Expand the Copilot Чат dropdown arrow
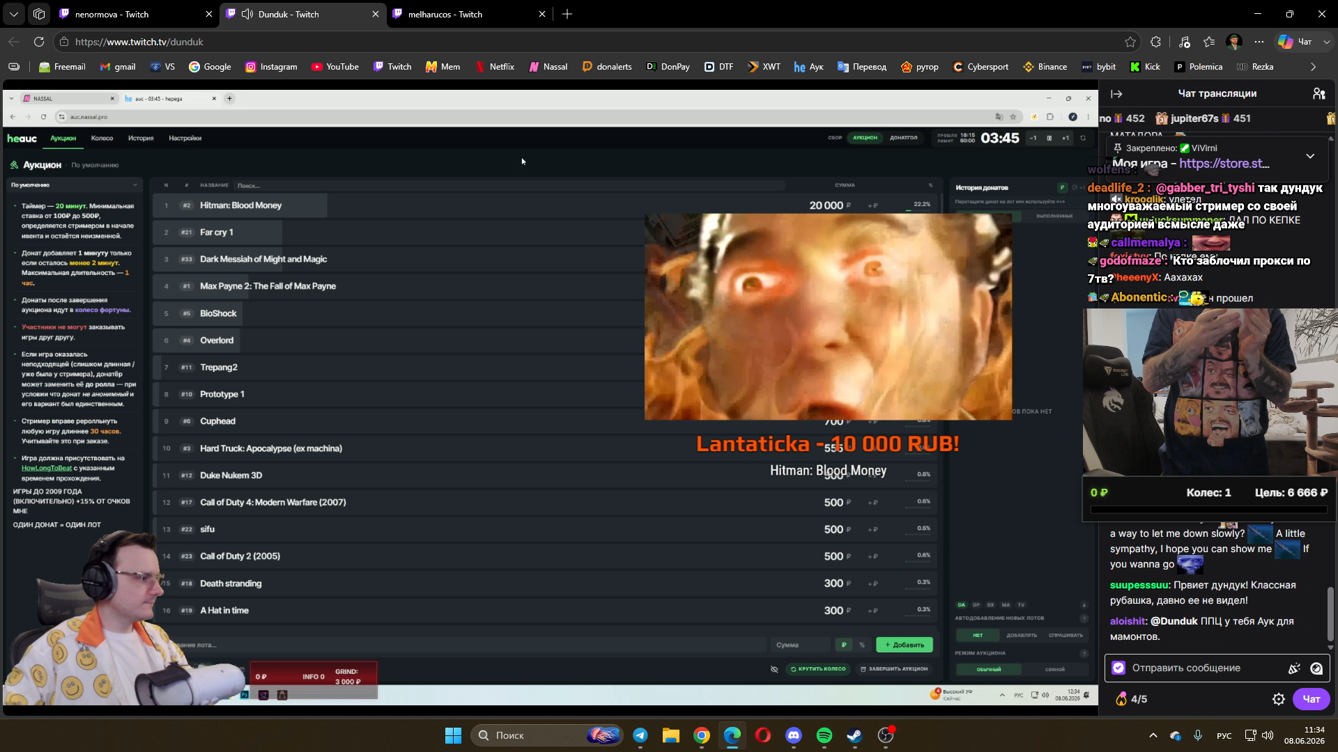Screen dimensions: 1338x752 [x=1326, y=42]
